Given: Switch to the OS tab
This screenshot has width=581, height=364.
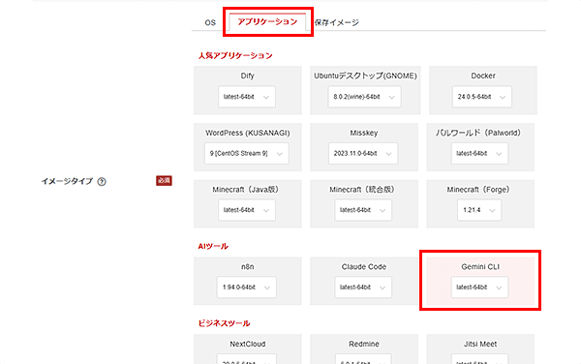Looking at the screenshot, I should [x=210, y=22].
